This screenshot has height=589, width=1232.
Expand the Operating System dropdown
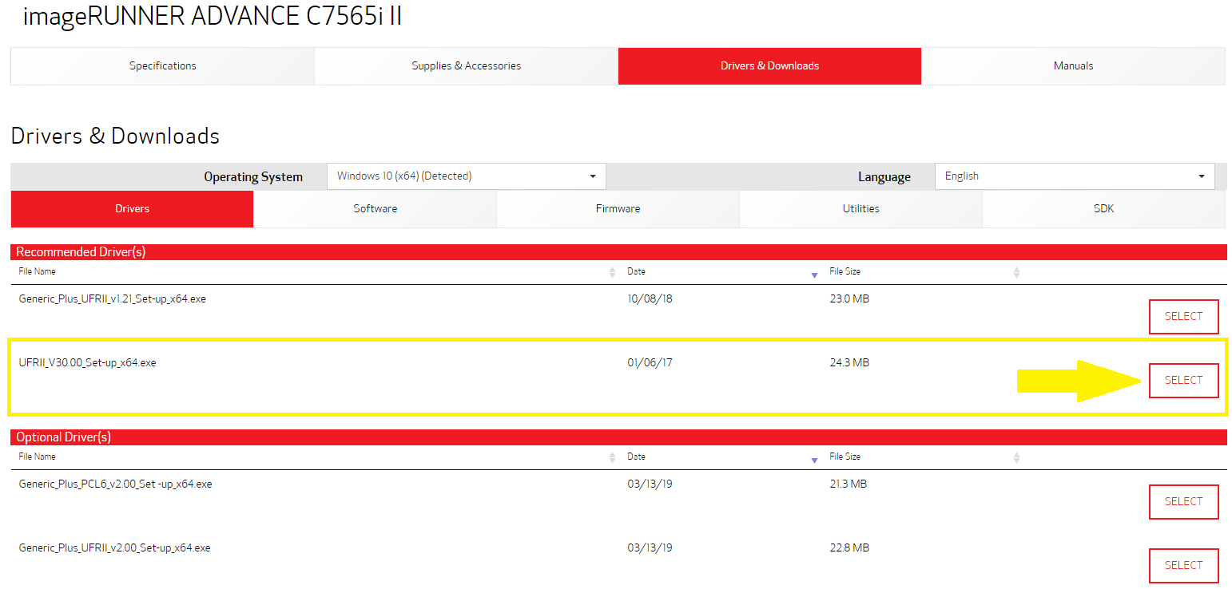(467, 176)
